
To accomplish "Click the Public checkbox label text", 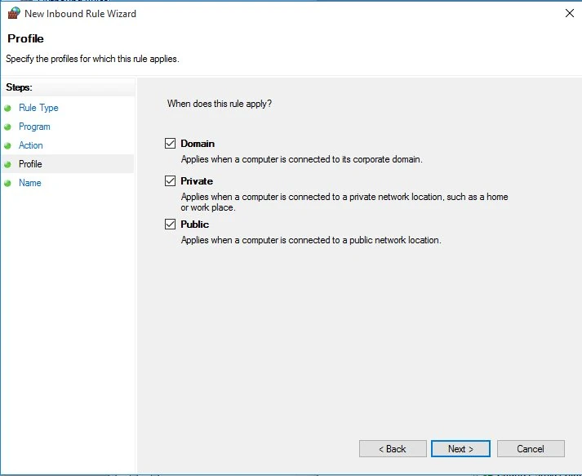I will pos(195,225).
